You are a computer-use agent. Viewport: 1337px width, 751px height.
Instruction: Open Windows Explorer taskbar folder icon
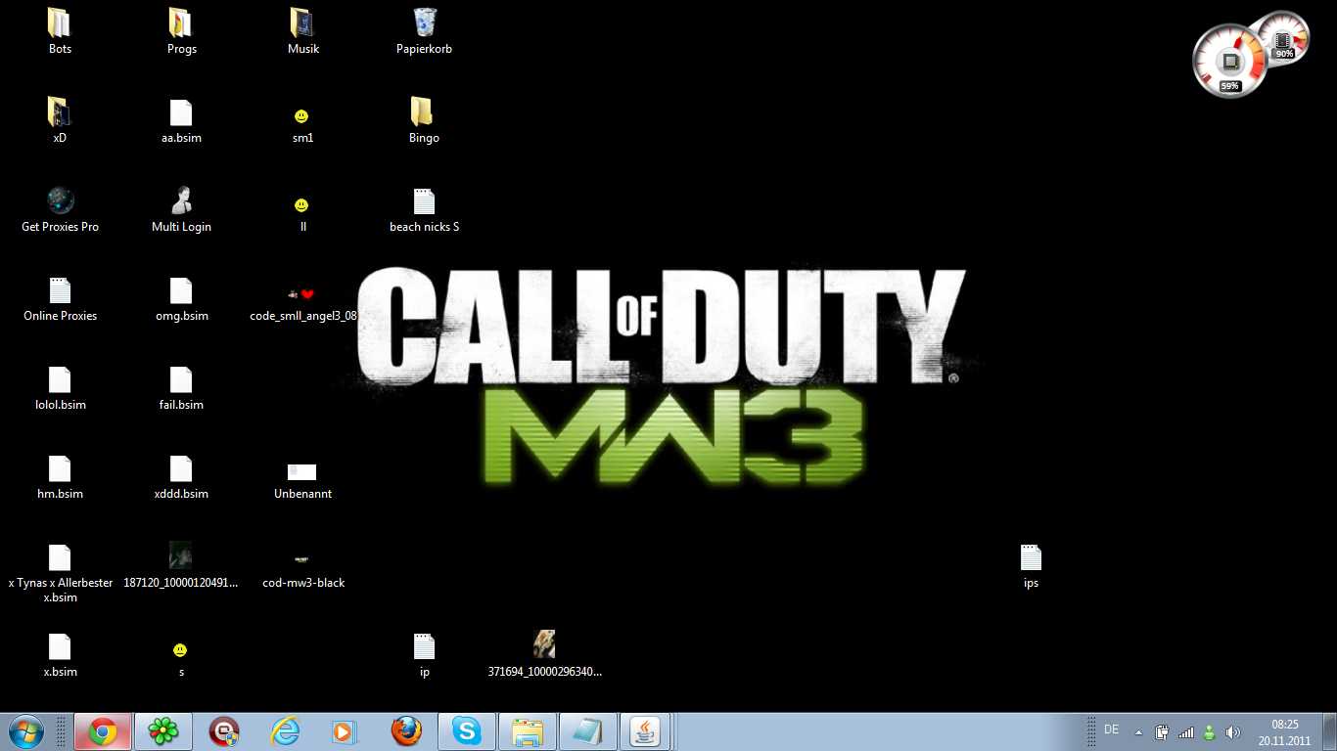[x=528, y=731]
